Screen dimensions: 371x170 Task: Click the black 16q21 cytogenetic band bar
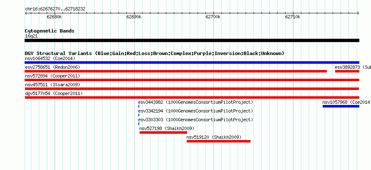[x=192, y=40]
